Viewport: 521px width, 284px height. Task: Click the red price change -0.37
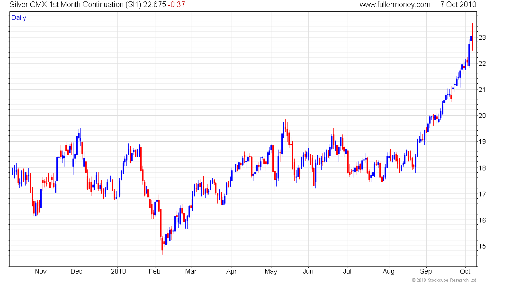pos(177,5)
